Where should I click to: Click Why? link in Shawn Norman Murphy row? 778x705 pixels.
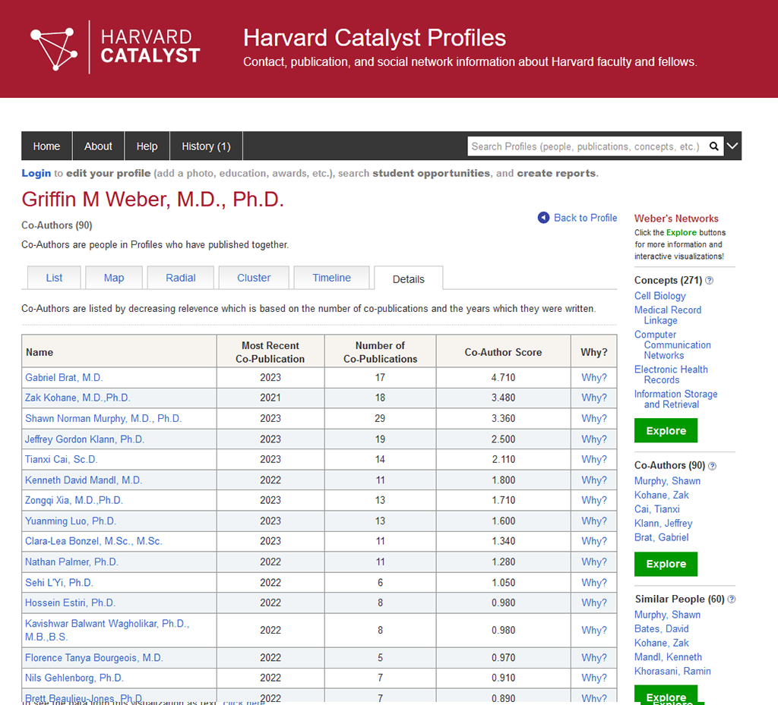click(x=594, y=419)
